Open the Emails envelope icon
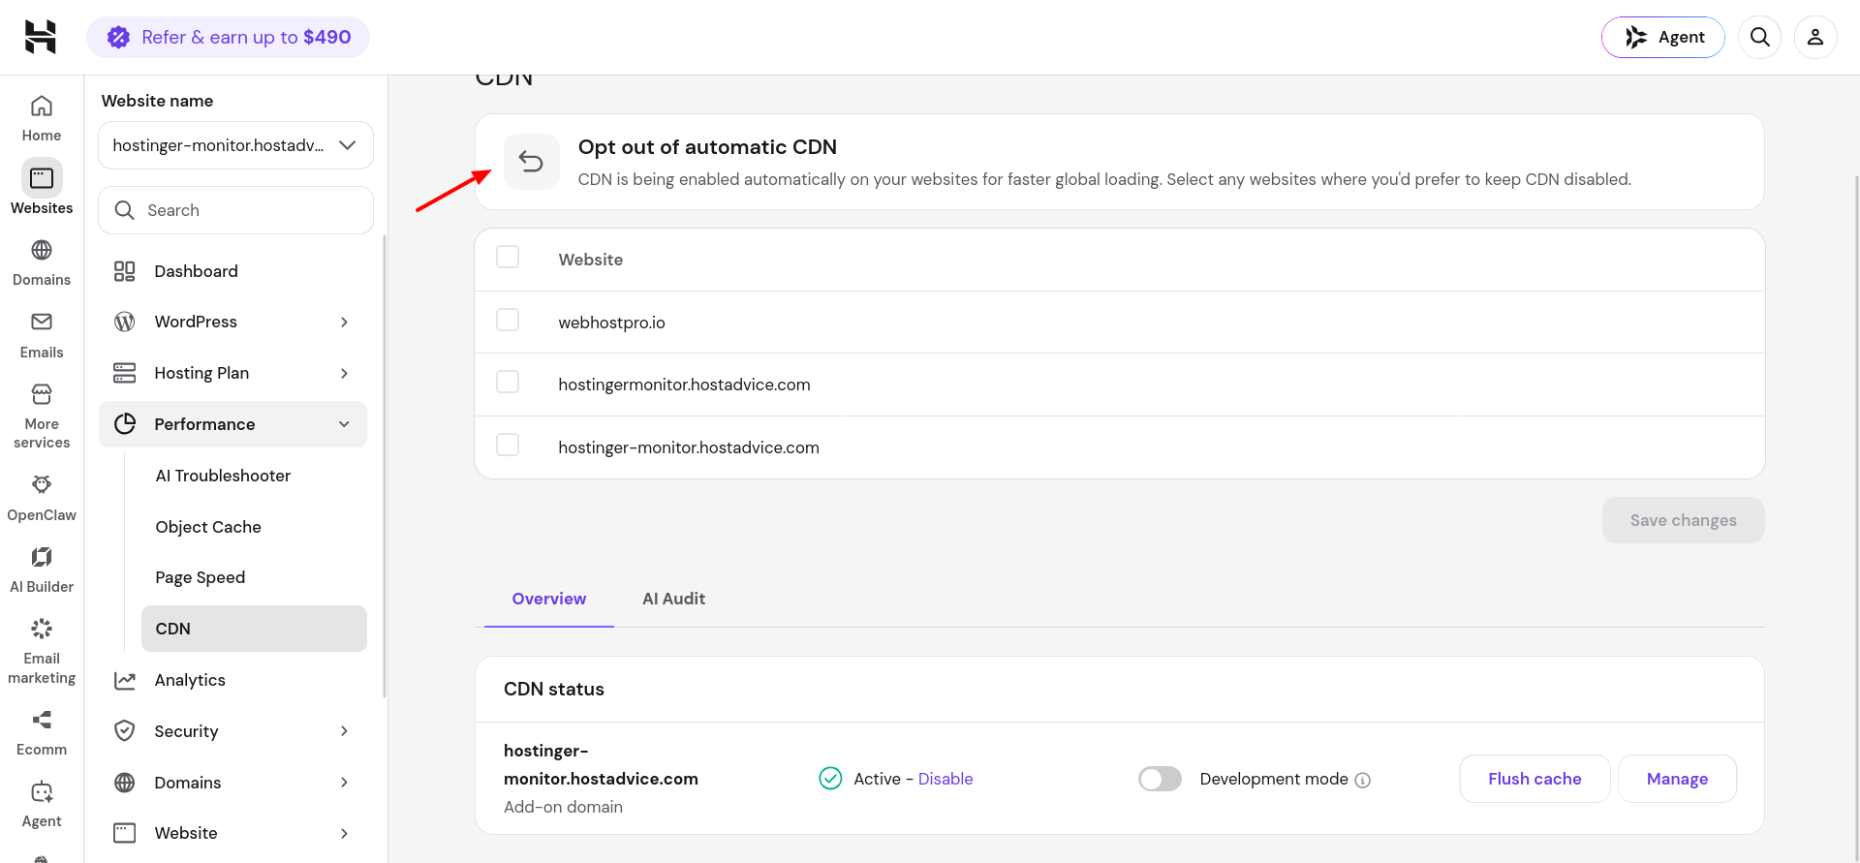 pos(42,322)
